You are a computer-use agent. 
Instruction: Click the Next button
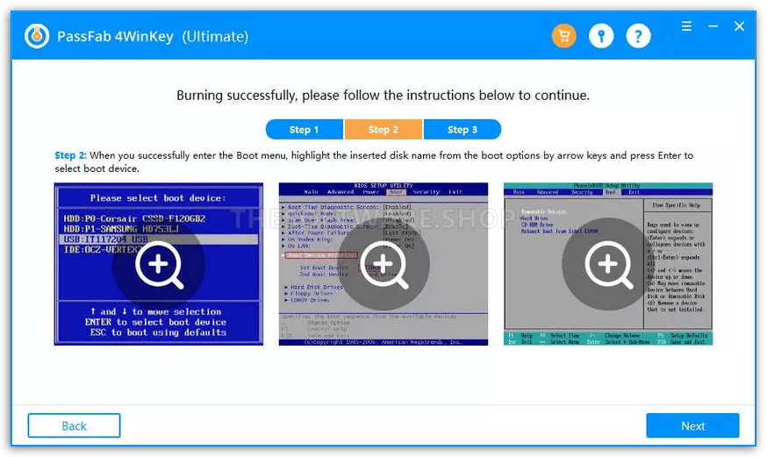(692, 425)
